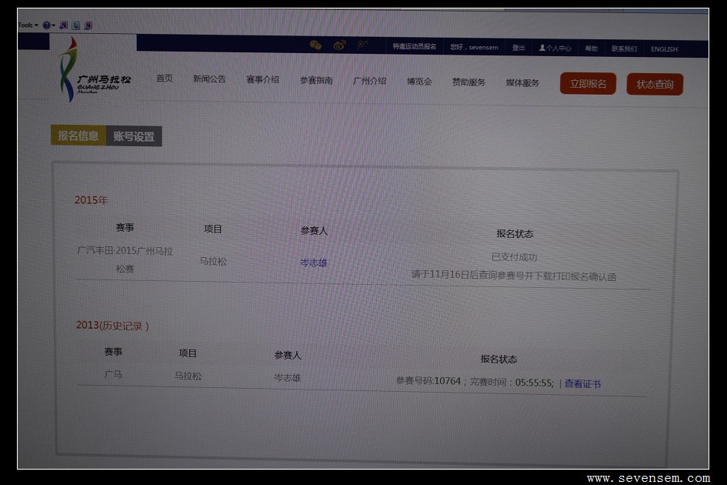
Task: Click the 立即报名 button
Action: click(588, 84)
